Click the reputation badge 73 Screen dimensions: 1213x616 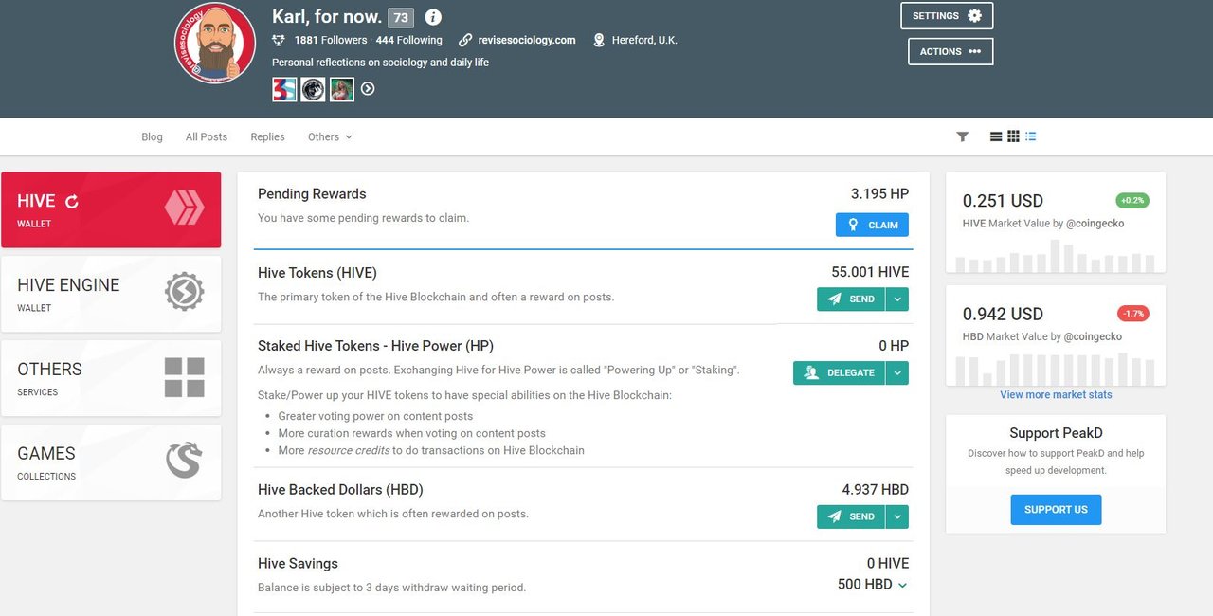coord(401,17)
